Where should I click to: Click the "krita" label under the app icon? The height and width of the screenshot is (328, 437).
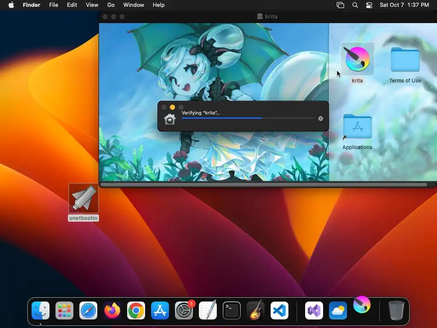point(357,81)
